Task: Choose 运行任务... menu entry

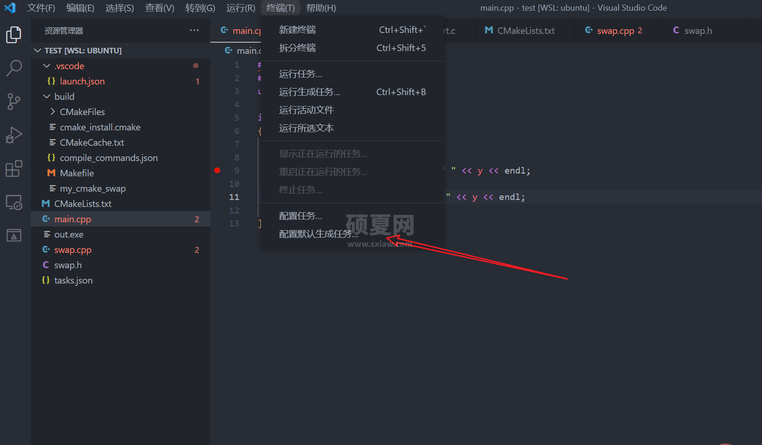Action: click(352, 74)
